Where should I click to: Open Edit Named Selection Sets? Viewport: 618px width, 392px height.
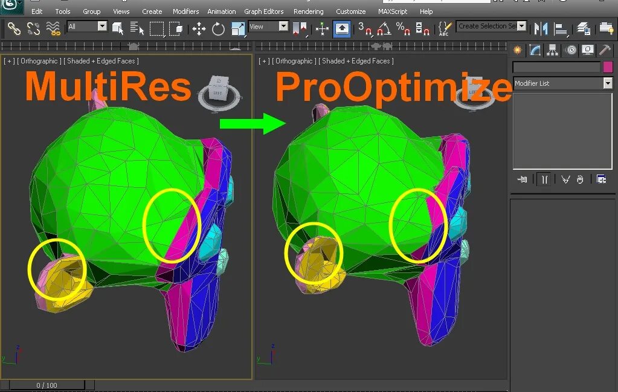click(445, 28)
